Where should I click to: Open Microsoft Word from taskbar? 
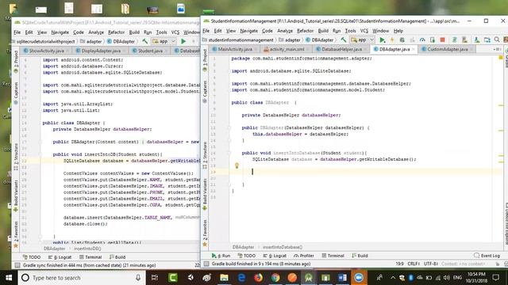pos(342,278)
